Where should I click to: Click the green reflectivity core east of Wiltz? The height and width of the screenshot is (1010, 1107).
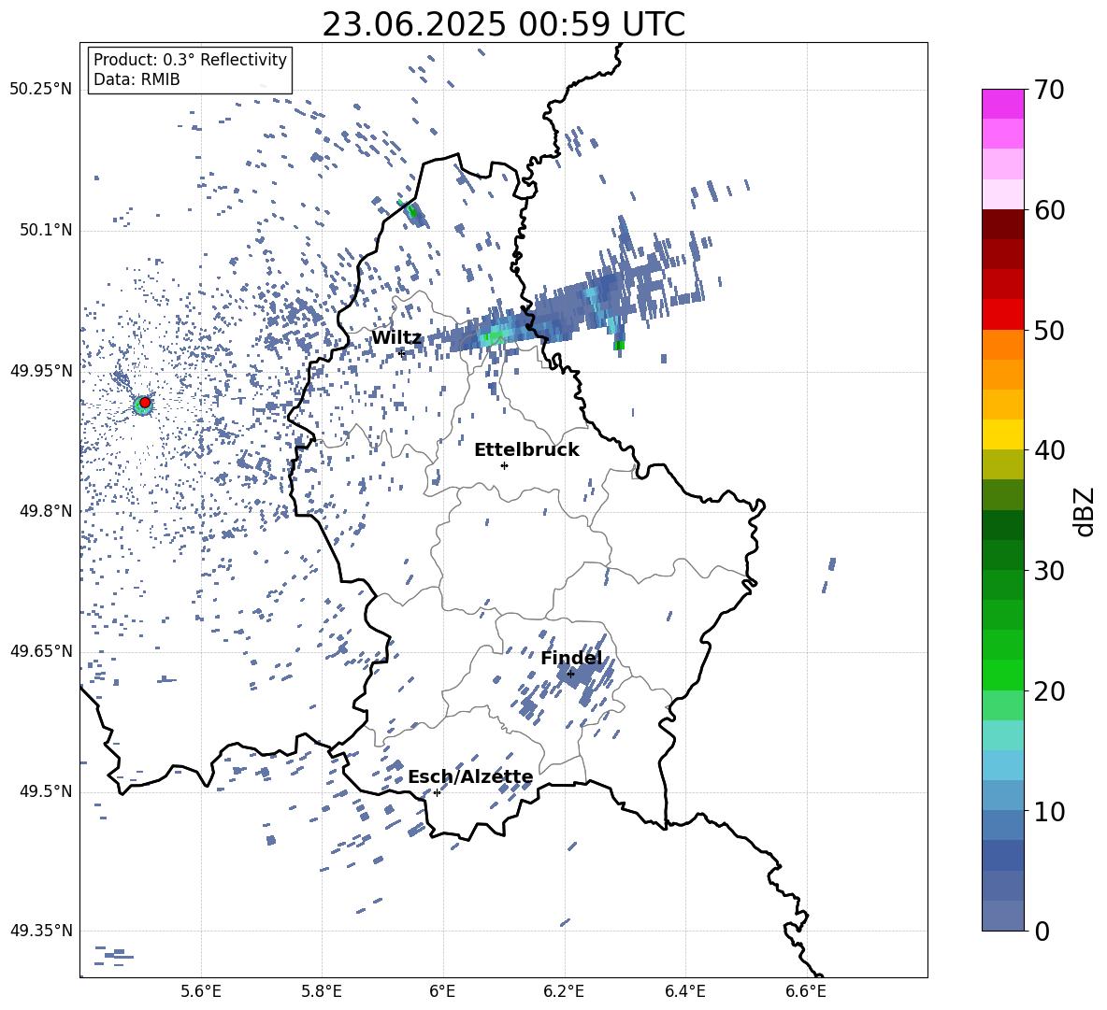click(x=493, y=337)
